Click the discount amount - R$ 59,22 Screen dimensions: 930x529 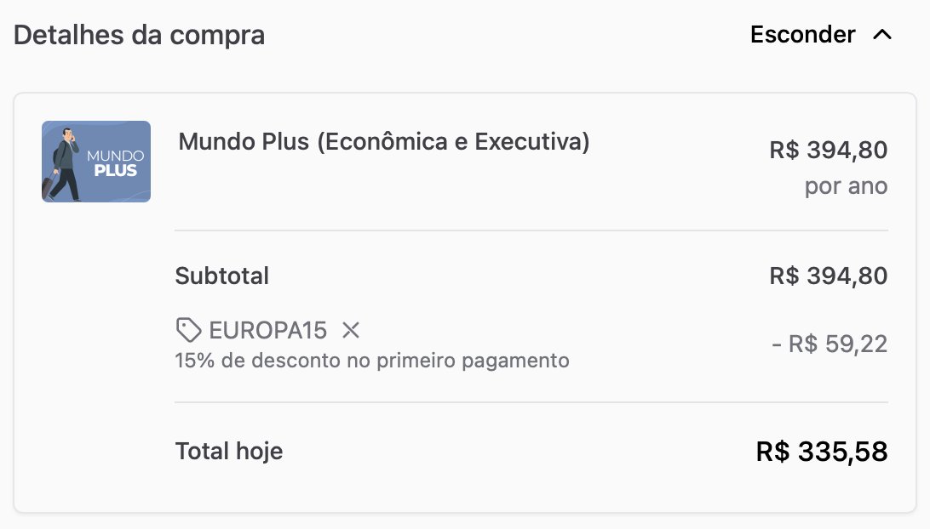click(830, 344)
